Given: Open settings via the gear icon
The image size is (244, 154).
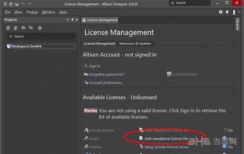Looking at the screenshot, I should (221, 12).
